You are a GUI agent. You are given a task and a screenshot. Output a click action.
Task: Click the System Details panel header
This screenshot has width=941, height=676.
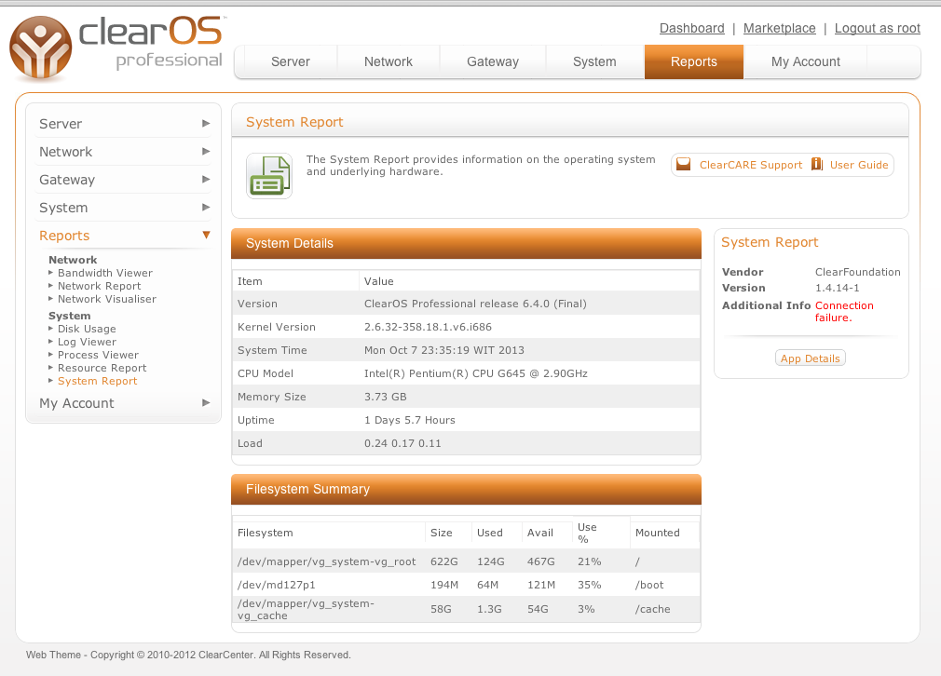(x=466, y=244)
